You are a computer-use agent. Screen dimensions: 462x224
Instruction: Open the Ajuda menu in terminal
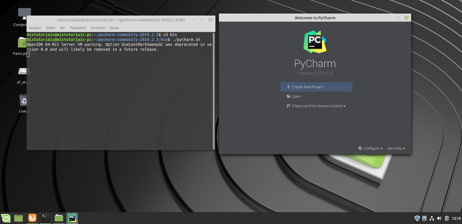(114, 28)
